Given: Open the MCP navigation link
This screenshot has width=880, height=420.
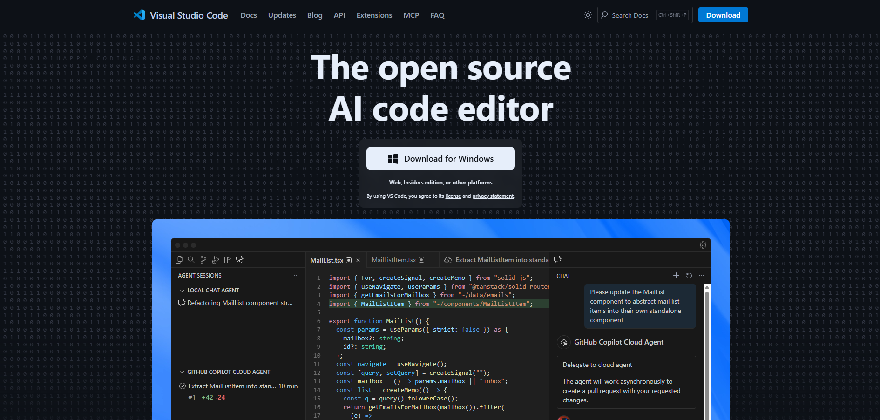Looking at the screenshot, I should click(x=411, y=15).
